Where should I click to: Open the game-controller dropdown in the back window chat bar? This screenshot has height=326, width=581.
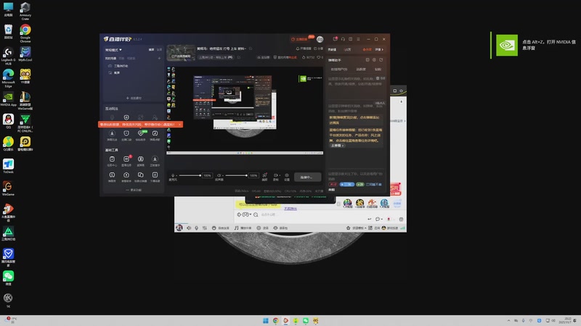point(246,214)
